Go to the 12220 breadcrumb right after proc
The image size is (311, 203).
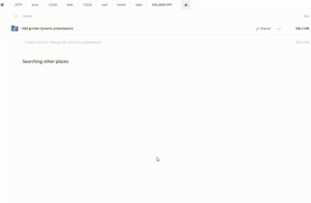click(53, 5)
